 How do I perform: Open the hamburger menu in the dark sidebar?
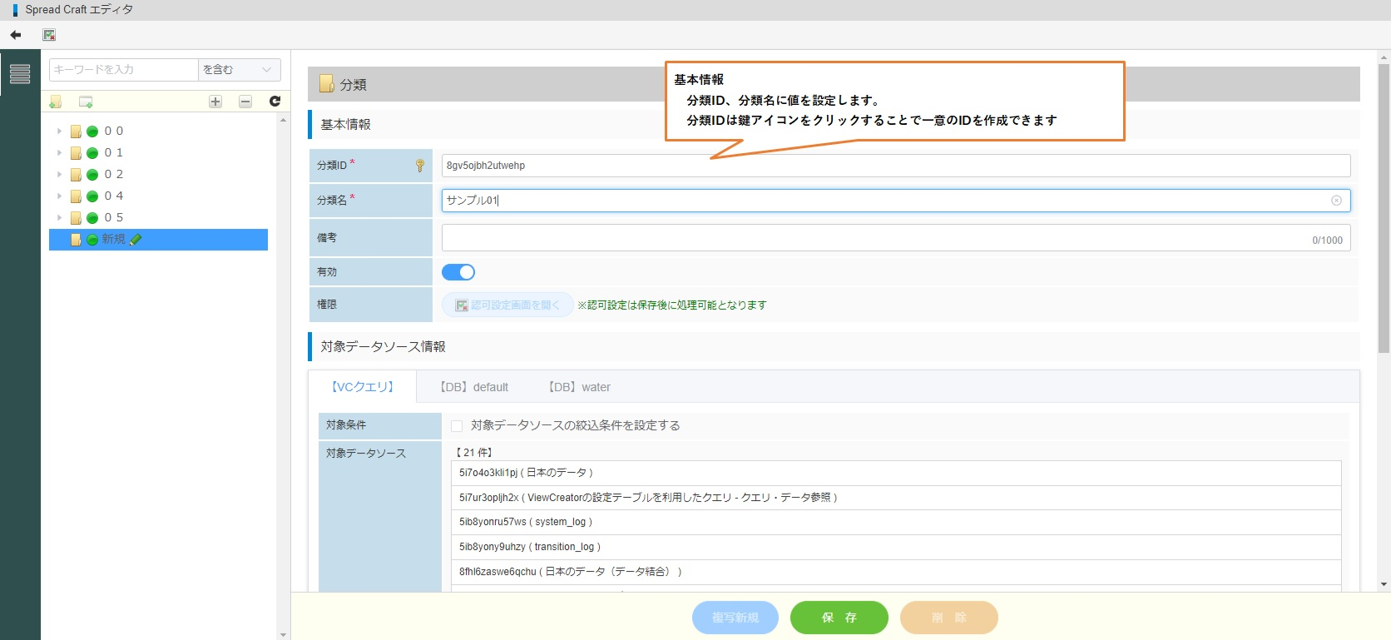[20, 74]
